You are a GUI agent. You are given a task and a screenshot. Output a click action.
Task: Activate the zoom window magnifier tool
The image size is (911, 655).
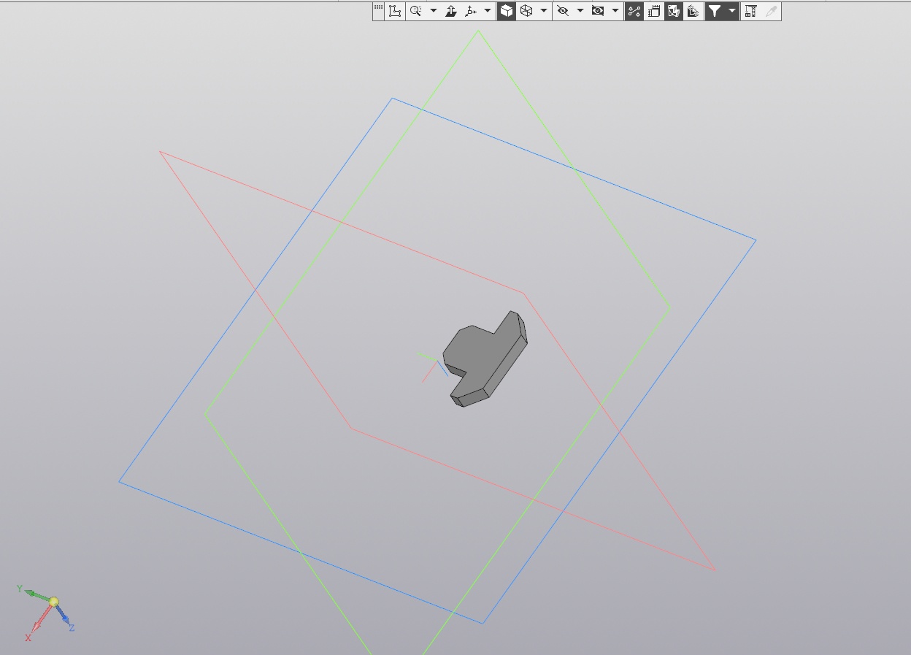pos(416,11)
